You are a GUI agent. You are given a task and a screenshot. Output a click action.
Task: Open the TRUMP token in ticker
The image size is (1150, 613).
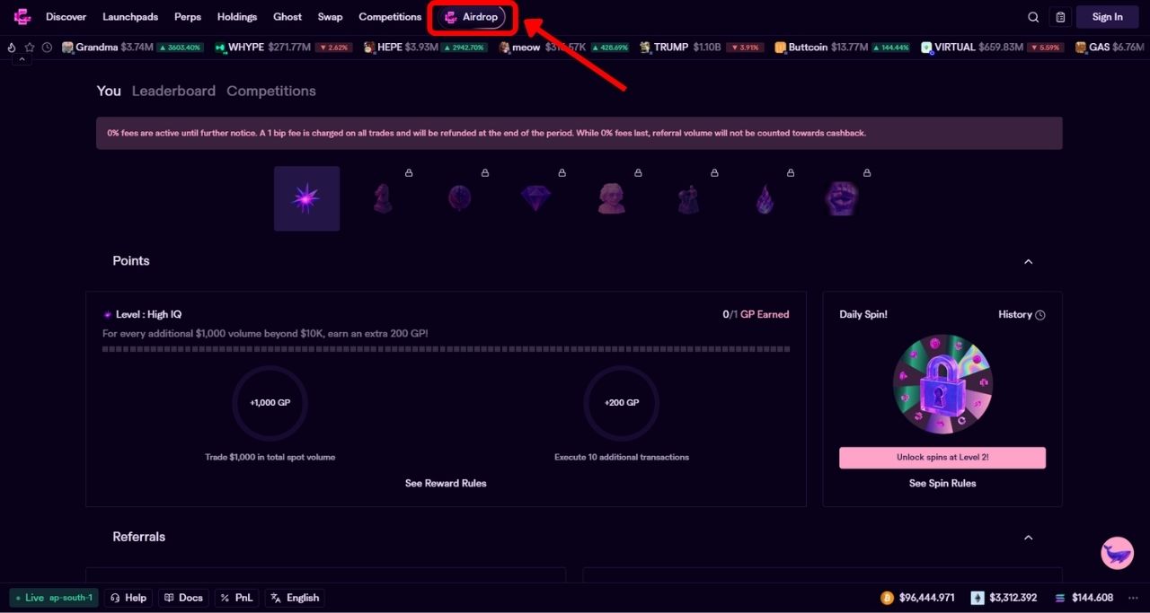click(x=703, y=48)
